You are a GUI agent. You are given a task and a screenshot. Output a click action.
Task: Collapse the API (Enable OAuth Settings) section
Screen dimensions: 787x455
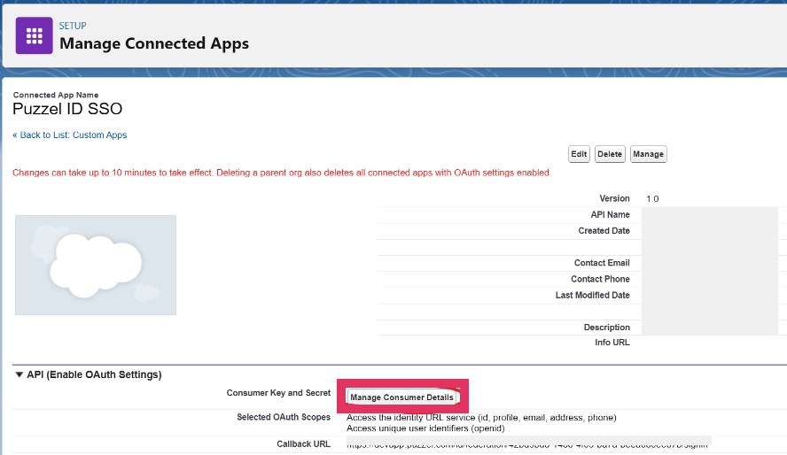[19, 375]
